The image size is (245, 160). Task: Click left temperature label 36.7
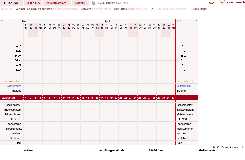tap(18, 46)
